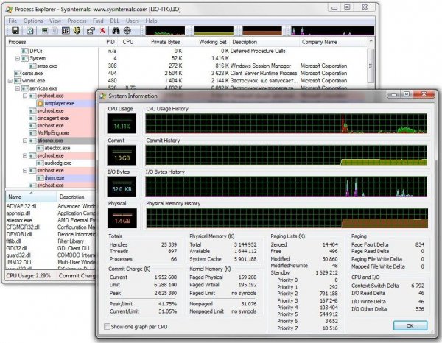The width and height of the screenshot is (442, 343).
Task: Click the wmplayer.exe process icon
Action: click(x=41, y=103)
